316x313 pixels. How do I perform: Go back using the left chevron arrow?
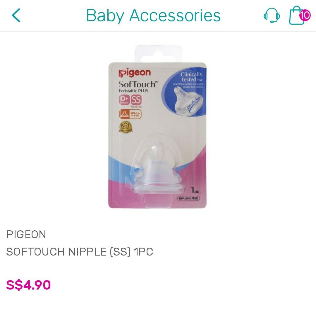pyautogui.click(x=16, y=15)
